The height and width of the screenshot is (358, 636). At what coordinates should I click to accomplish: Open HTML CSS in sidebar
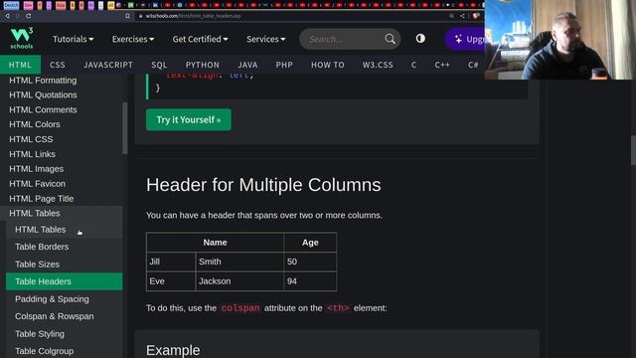point(31,139)
